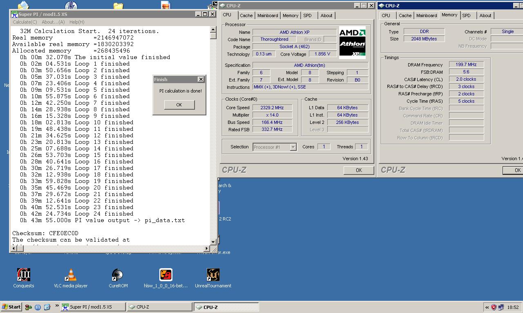
Task: Click the network tray icon near the clock
Action: point(501,307)
